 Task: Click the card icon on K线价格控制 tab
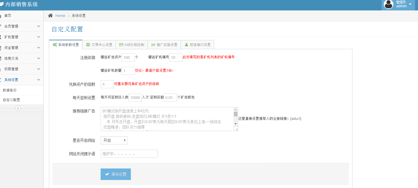coord(121,45)
